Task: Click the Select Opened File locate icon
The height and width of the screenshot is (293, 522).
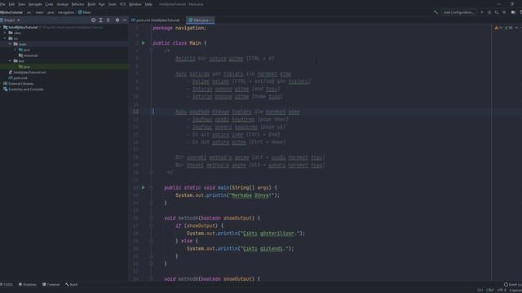Action: 93,20
